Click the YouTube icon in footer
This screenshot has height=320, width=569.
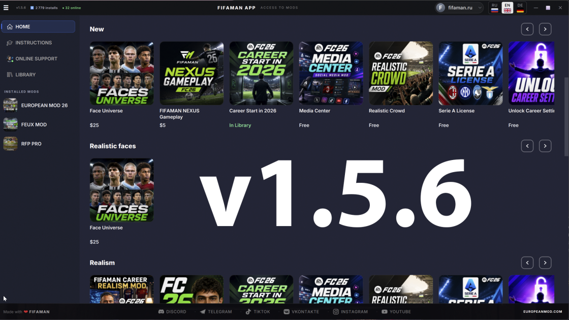tap(384, 312)
